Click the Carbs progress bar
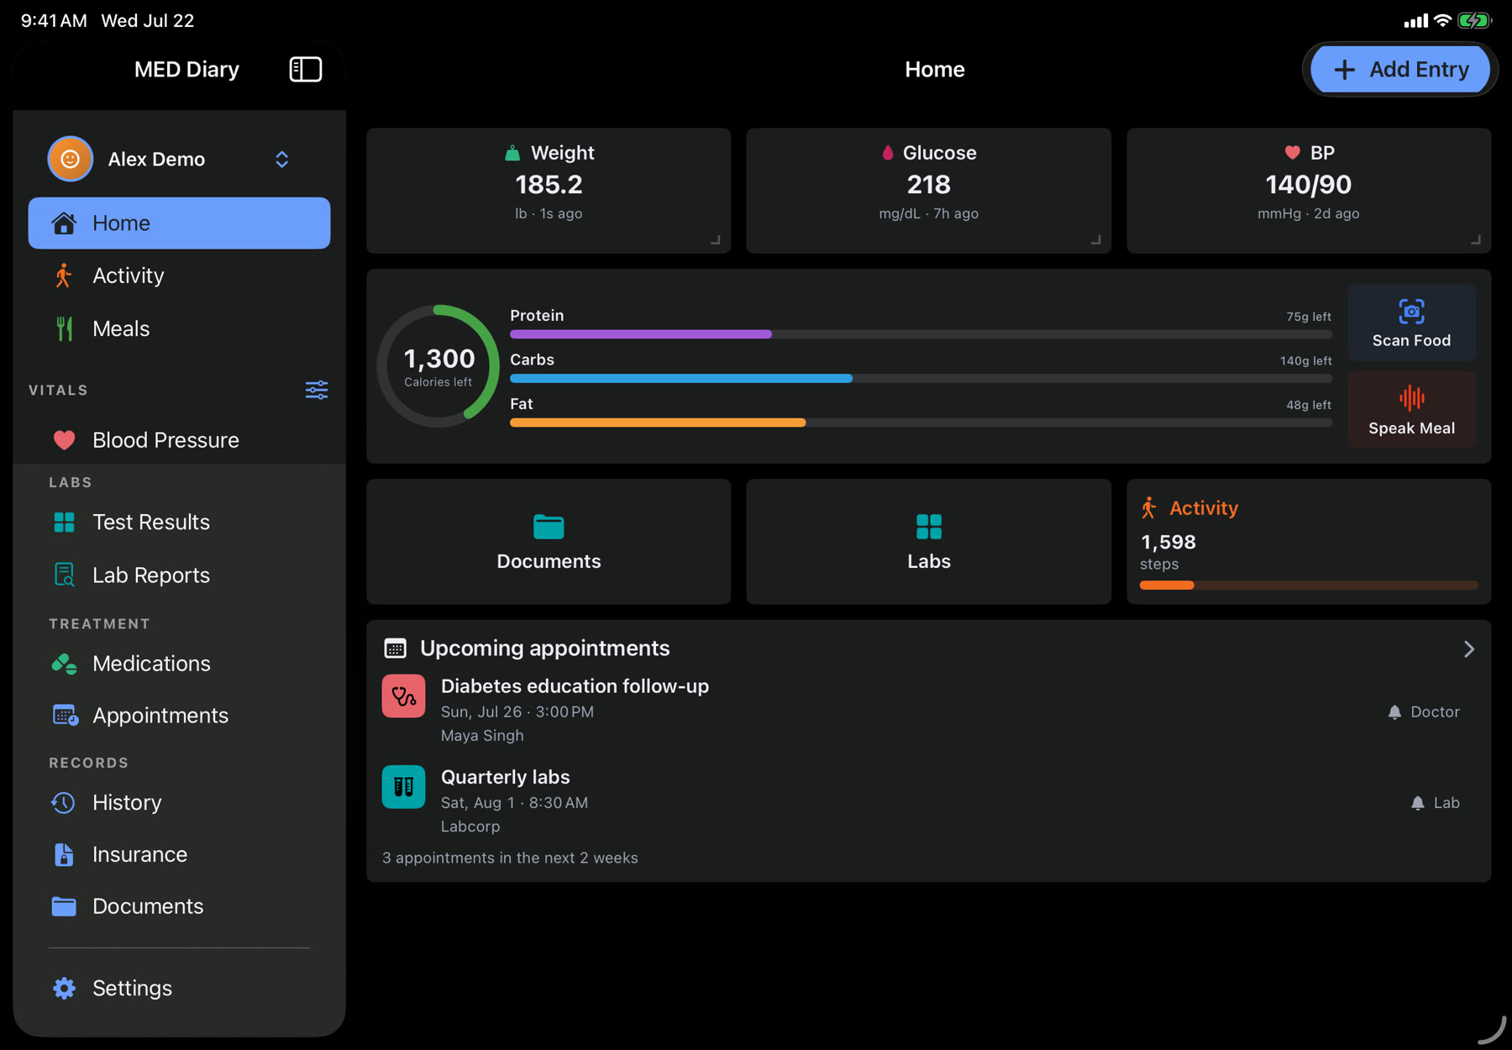 click(921, 379)
